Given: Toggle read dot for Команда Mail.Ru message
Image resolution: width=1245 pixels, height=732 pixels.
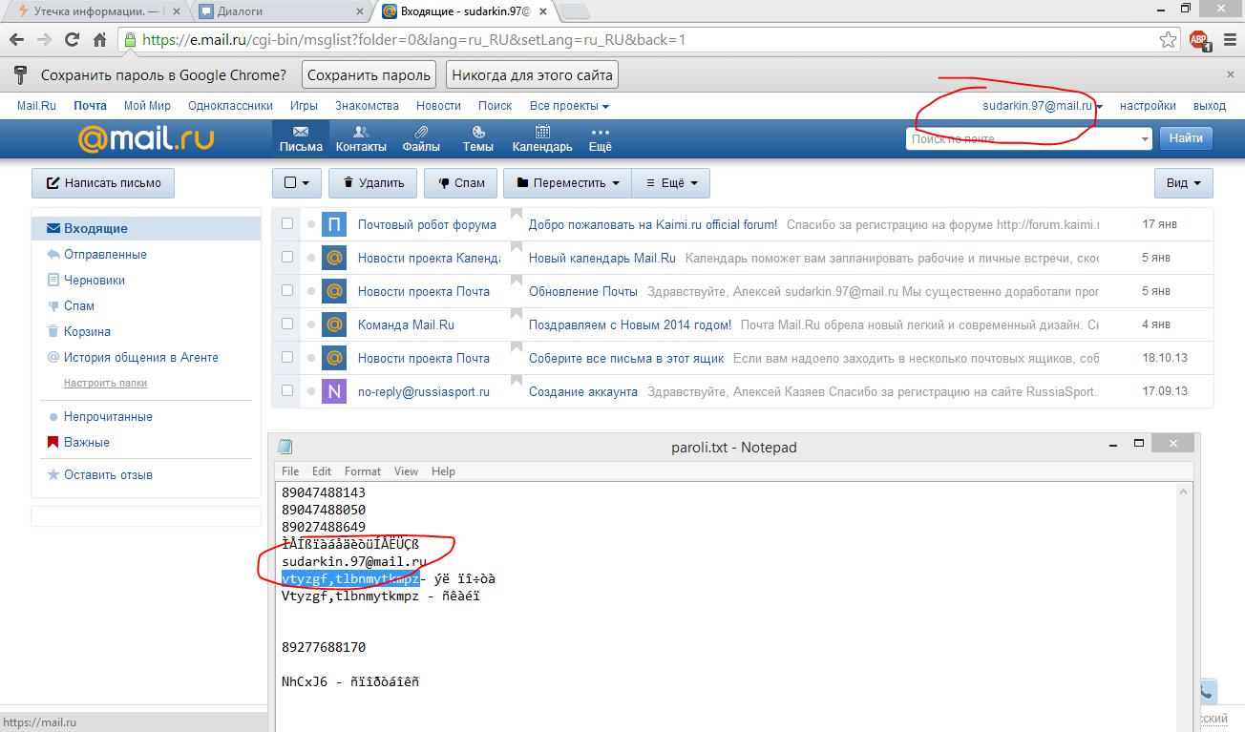Looking at the screenshot, I should tap(311, 324).
